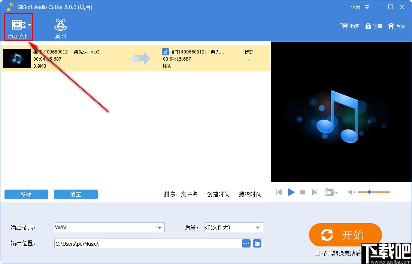Click the 移除 remove button
The width and height of the screenshot is (412, 264).
pos(26,194)
